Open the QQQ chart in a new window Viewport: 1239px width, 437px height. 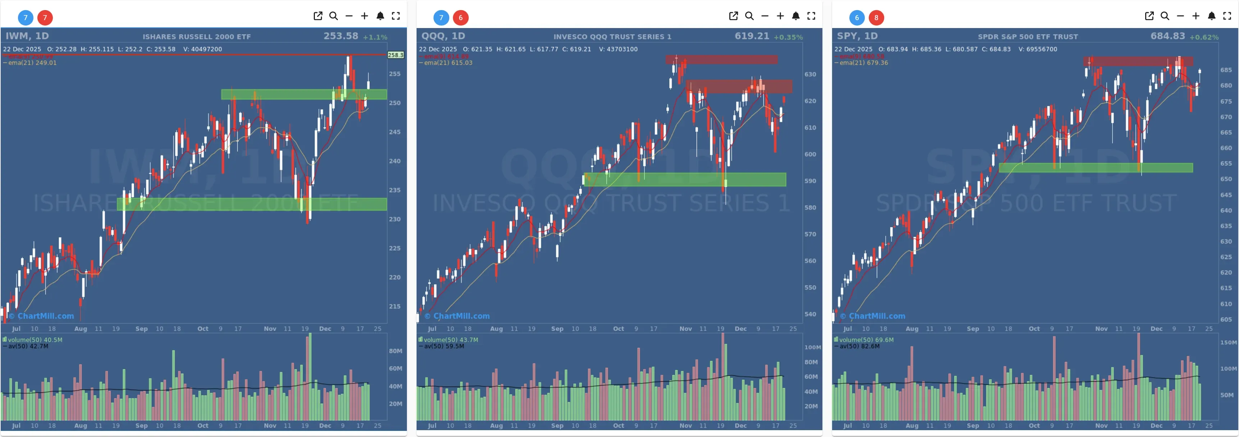(x=734, y=16)
